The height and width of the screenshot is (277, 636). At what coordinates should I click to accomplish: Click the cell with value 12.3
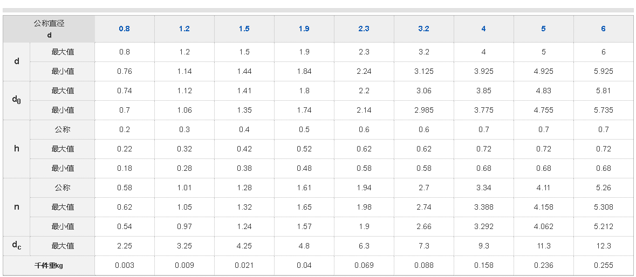(x=604, y=246)
